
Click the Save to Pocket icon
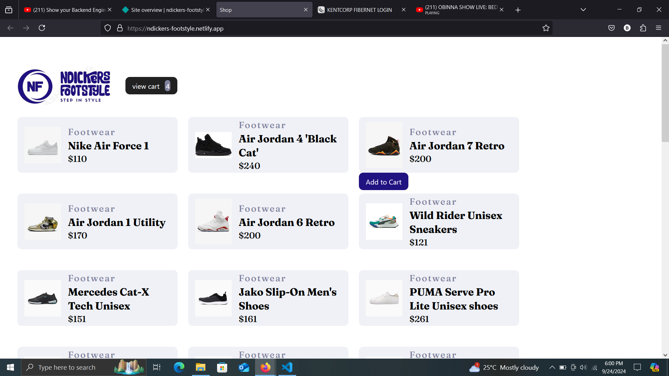coord(611,28)
